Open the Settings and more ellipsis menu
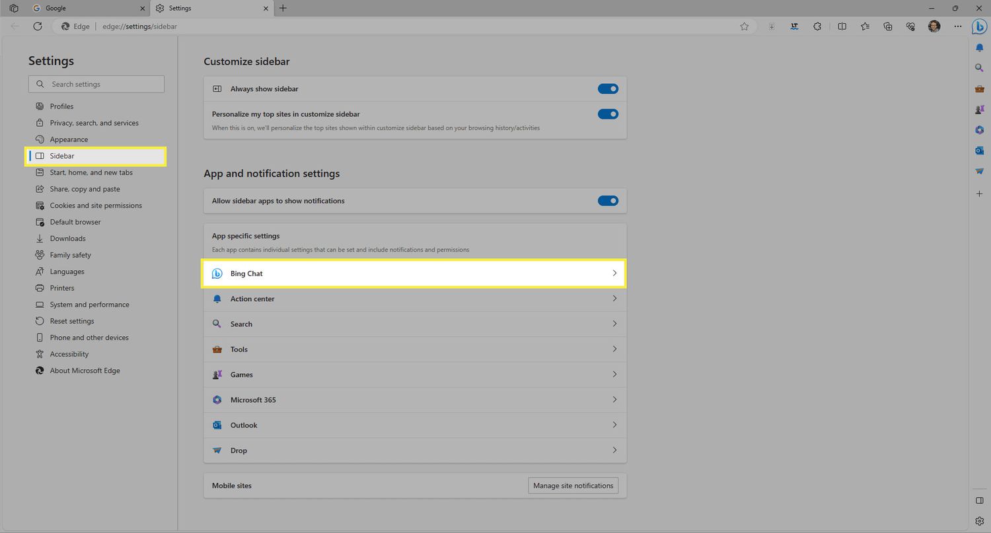The image size is (991, 533). (x=958, y=26)
